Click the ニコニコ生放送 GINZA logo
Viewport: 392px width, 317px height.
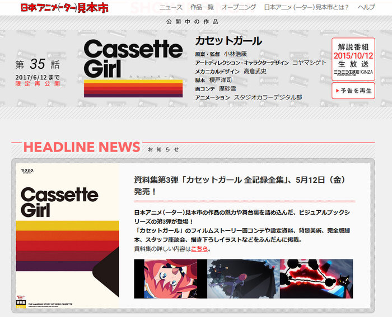coord(353,73)
